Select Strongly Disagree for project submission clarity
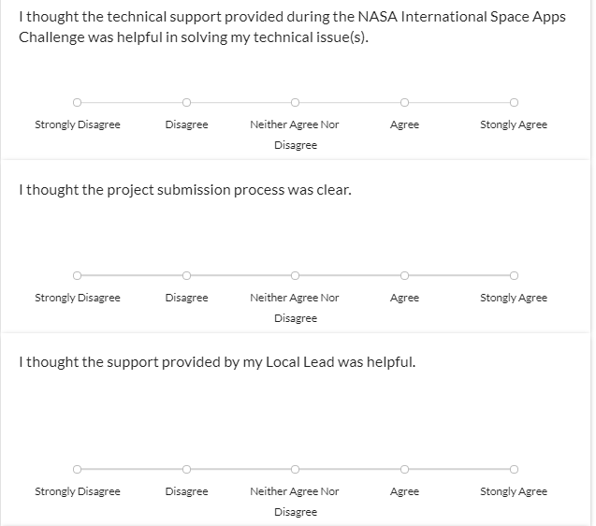The image size is (596, 526). [x=78, y=275]
